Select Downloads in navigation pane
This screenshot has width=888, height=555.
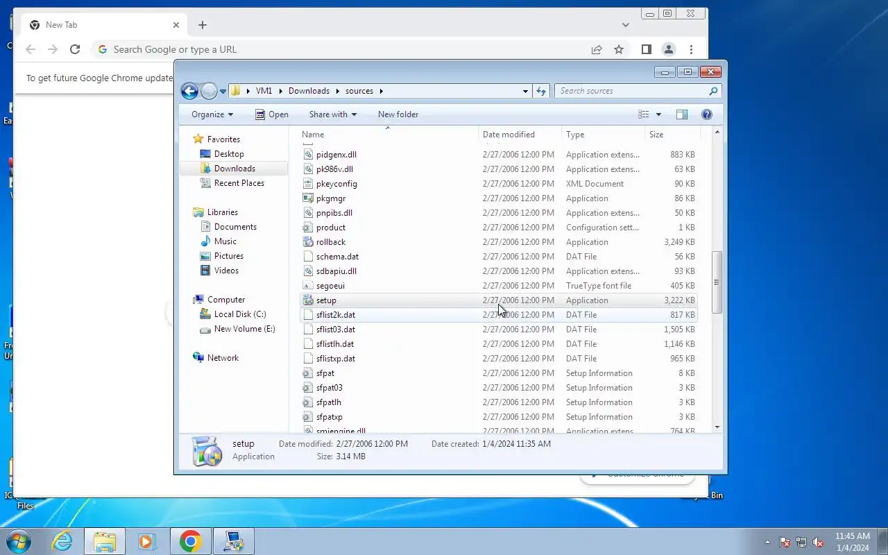point(234,169)
